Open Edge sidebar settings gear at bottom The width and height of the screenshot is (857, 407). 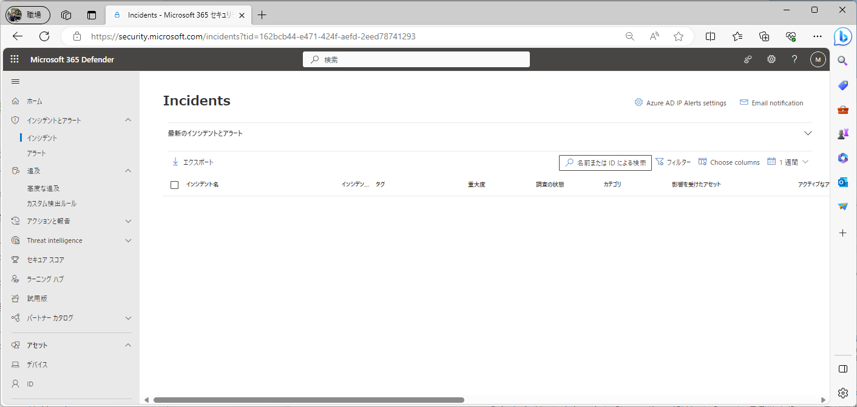coord(842,393)
